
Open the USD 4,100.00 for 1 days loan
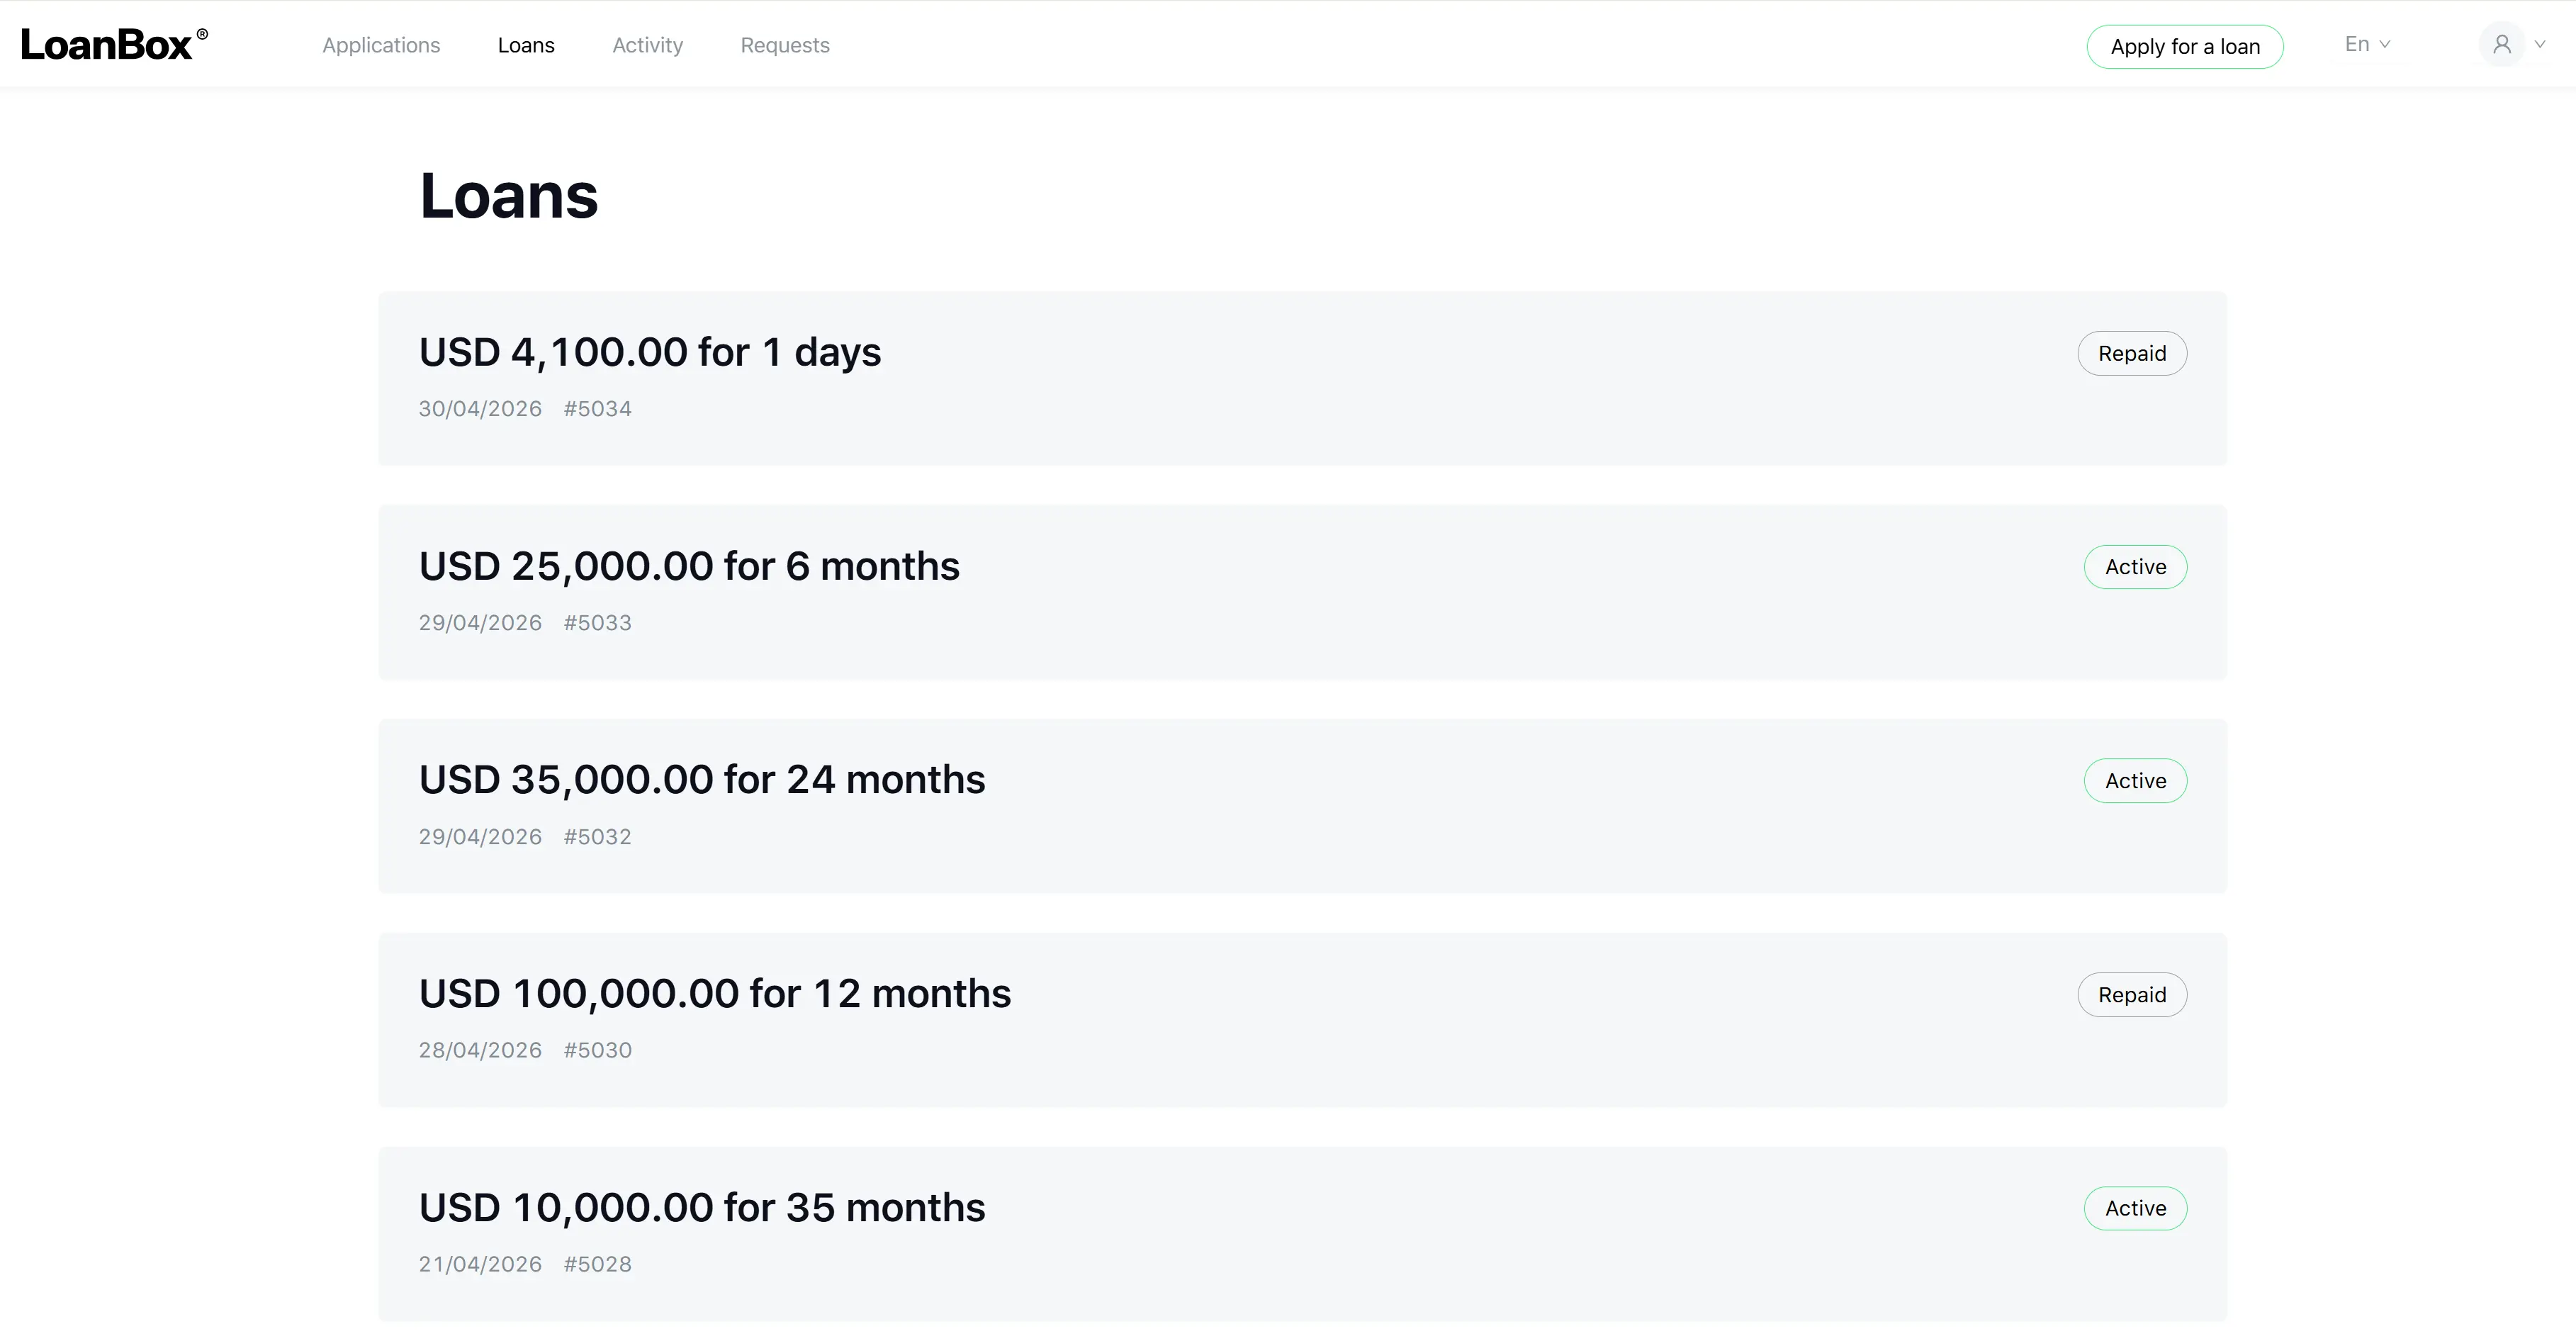[1302, 379]
